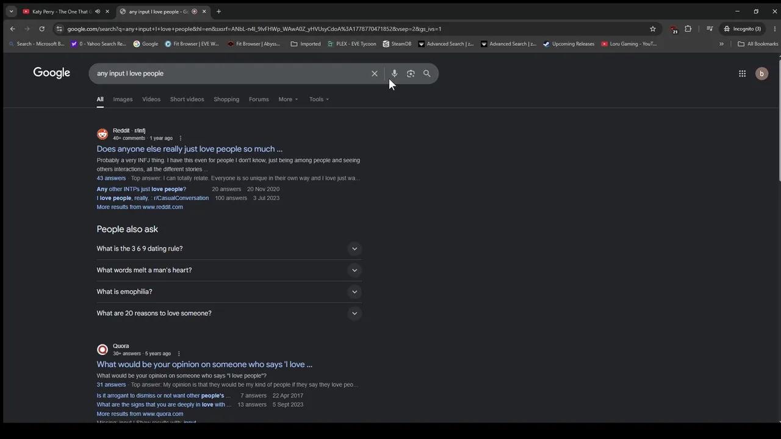Open the Upcoming Releases Steam bookmark
The height and width of the screenshot is (439, 781).
[x=569, y=44]
